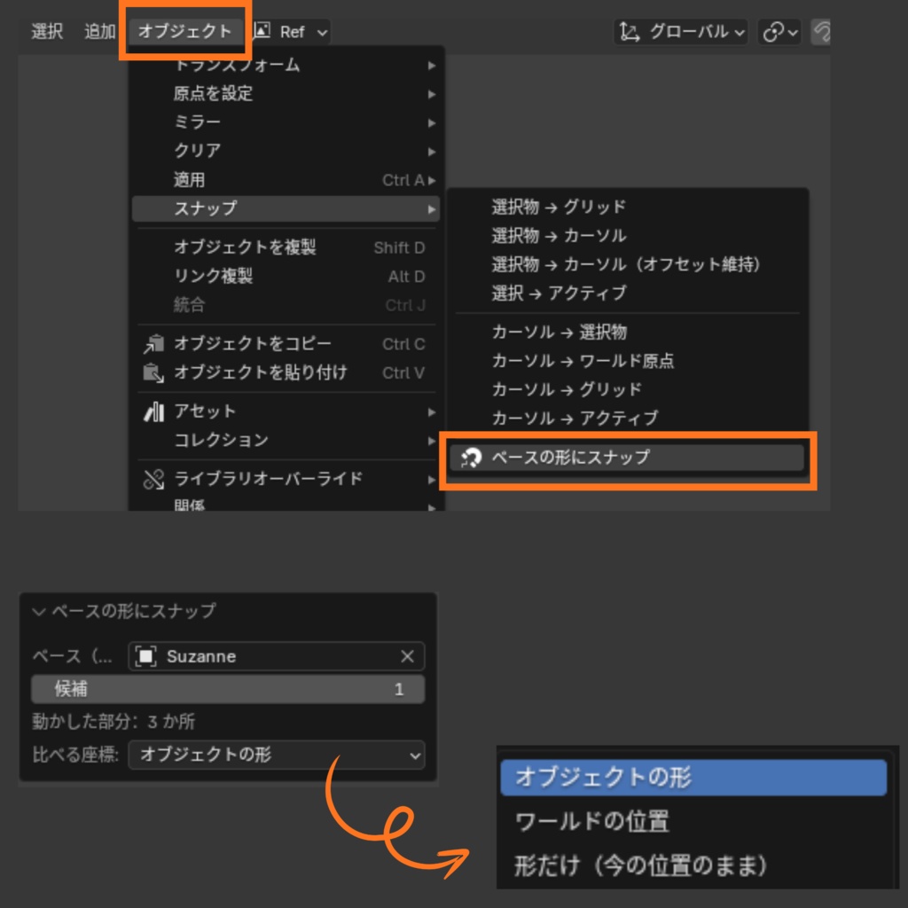
Task: Open the オブジェクト menu
Action: pyautogui.click(x=184, y=31)
